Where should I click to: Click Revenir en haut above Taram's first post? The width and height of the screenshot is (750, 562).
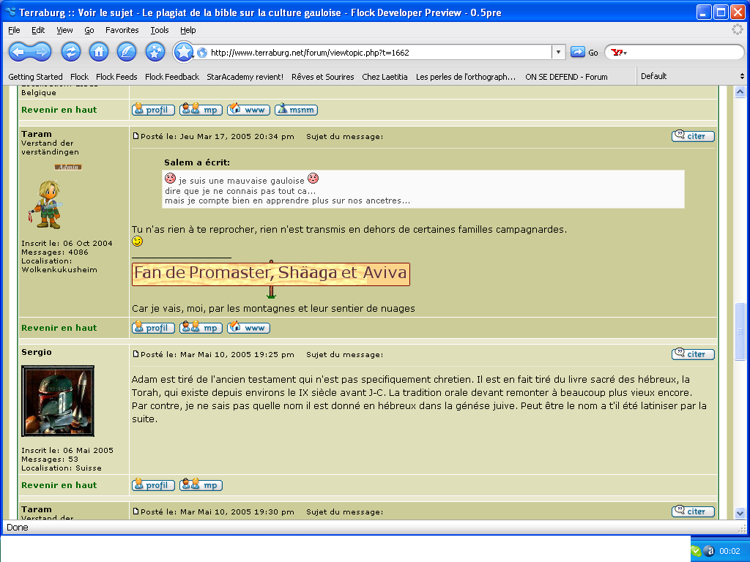tap(59, 110)
